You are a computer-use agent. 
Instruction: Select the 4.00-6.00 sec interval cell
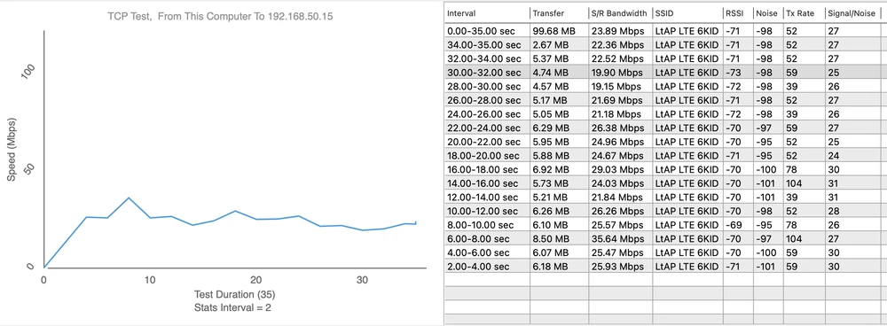coord(487,252)
